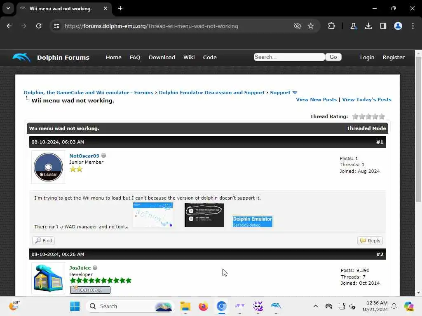Open Chrome Labs flask icon
This screenshot has height=316, width=422.
353,26
